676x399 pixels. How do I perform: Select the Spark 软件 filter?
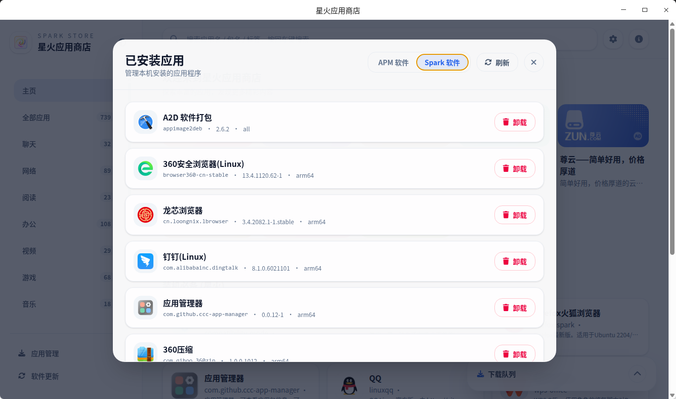click(442, 62)
